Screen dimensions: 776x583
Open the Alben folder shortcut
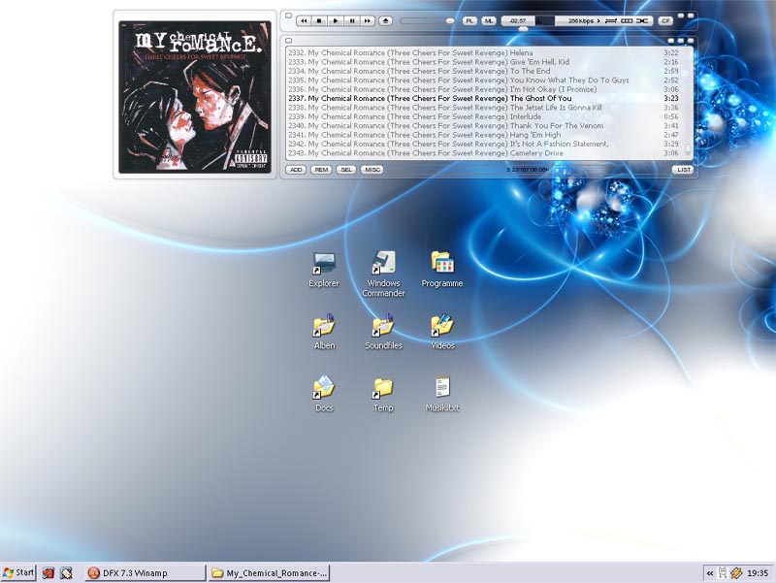[x=324, y=332]
